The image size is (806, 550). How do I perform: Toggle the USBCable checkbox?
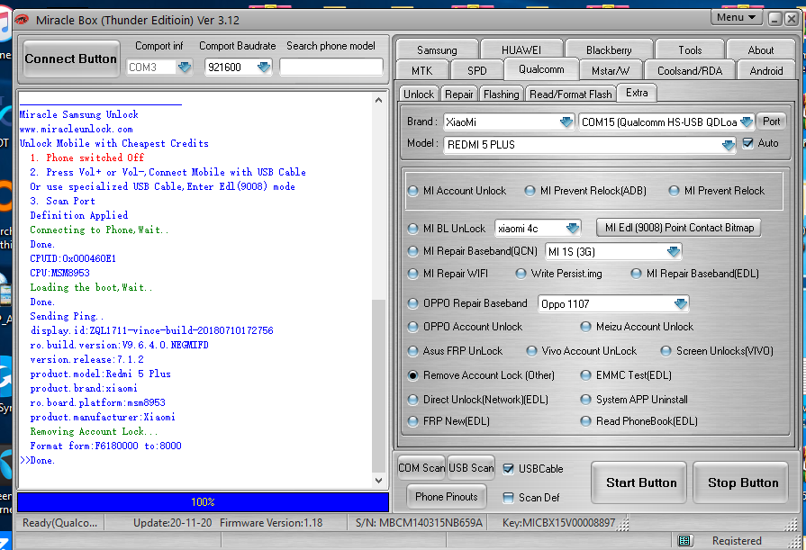(x=509, y=468)
